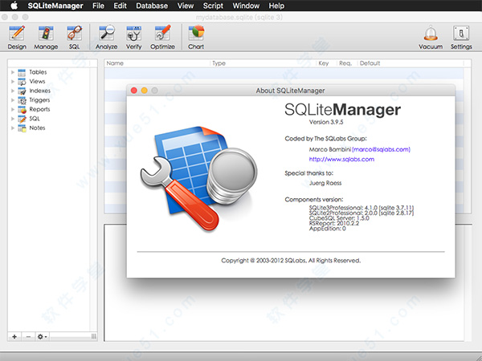Expand the Views tree node
The height and width of the screenshot is (361, 482).
coord(13,81)
